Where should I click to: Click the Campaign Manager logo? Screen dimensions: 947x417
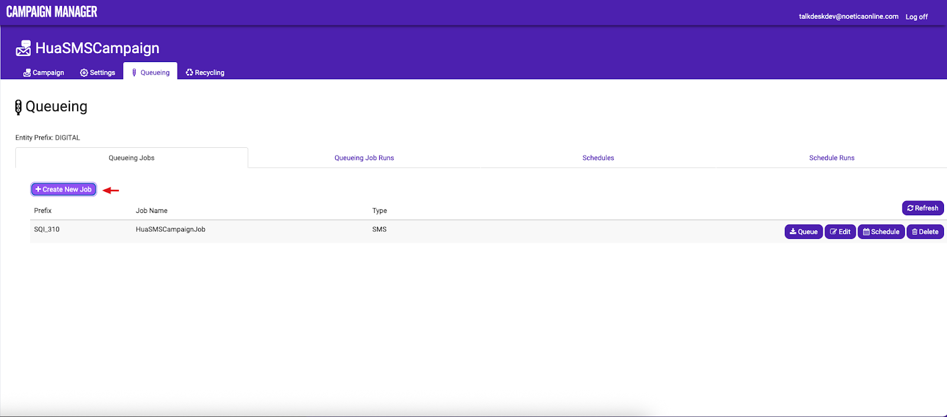(51, 12)
